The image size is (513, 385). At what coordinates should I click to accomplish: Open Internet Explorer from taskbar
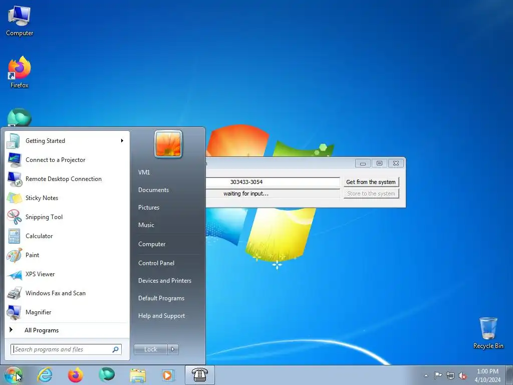[45, 375]
